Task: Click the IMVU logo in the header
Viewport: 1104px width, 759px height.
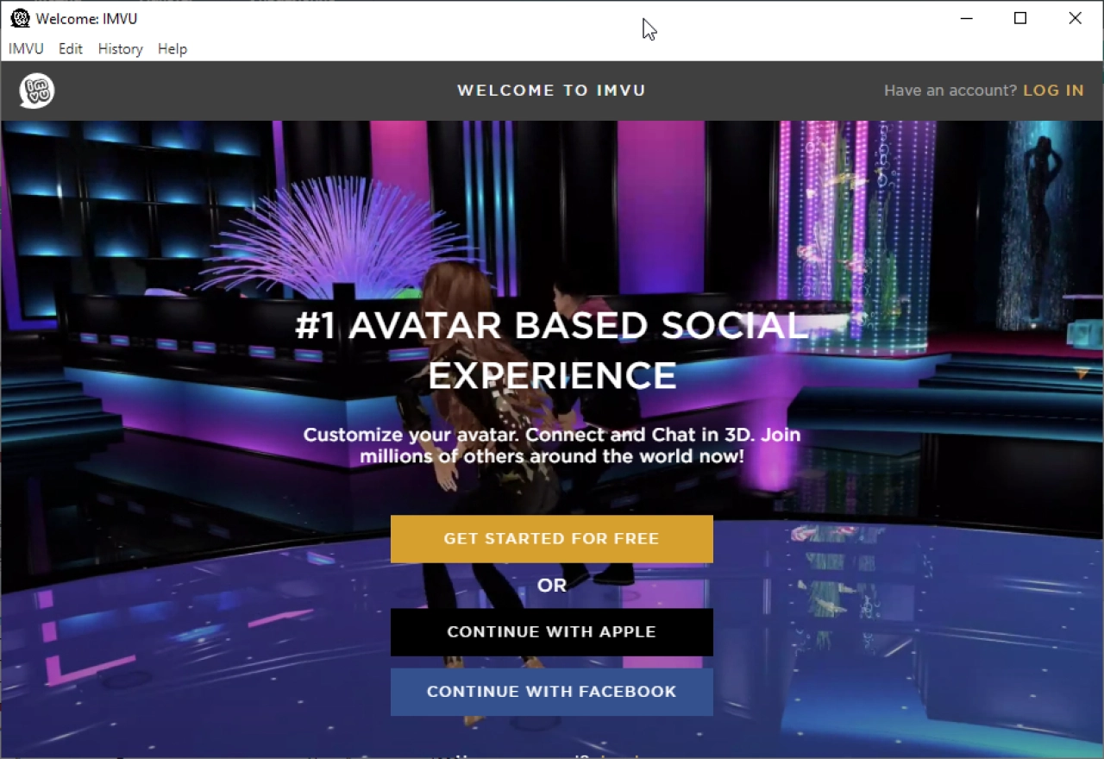Action: pyautogui.click(x=37, y=91)
